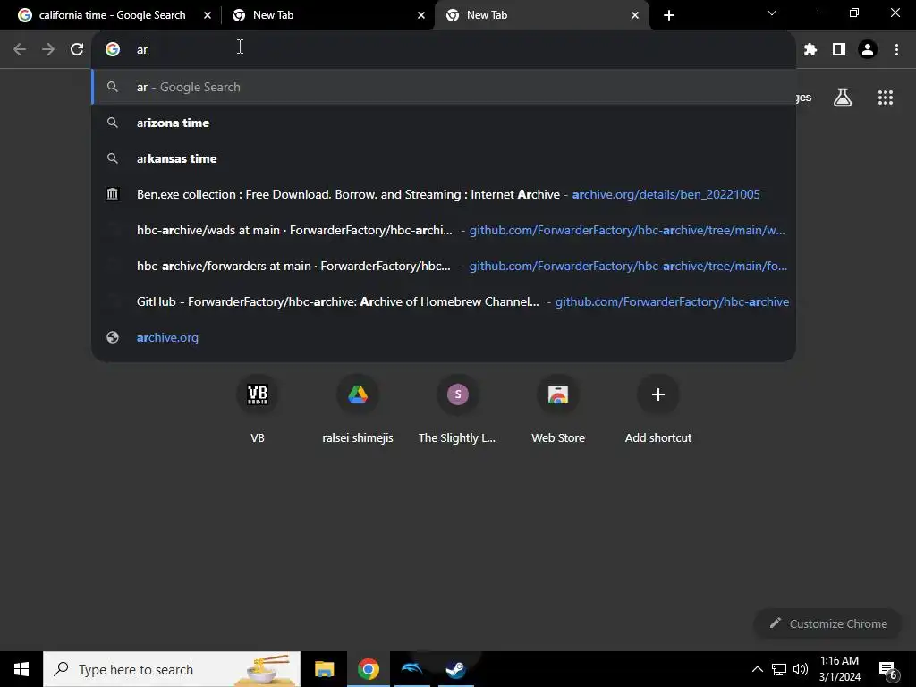The image size is (916, 687).
Task: Click the Chrome taskbar icon
Action: [368, 669]
